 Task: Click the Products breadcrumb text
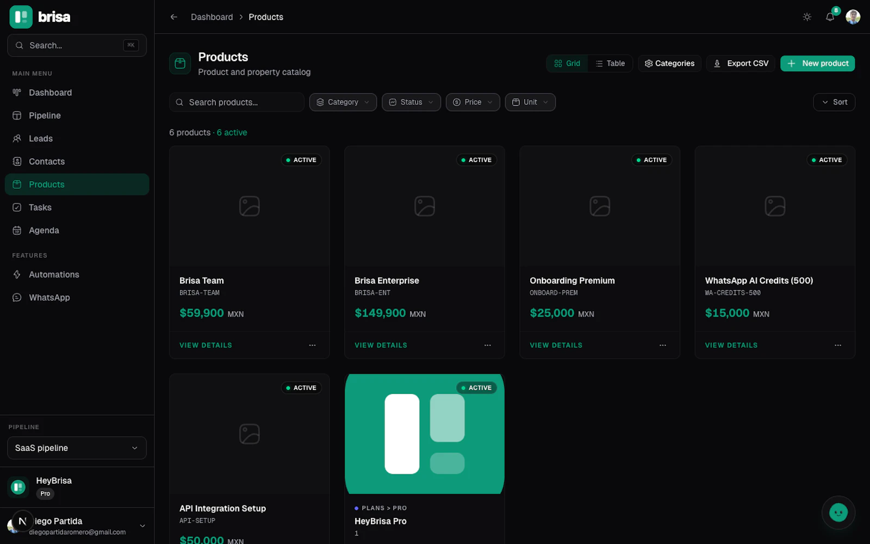coord(266,17)
